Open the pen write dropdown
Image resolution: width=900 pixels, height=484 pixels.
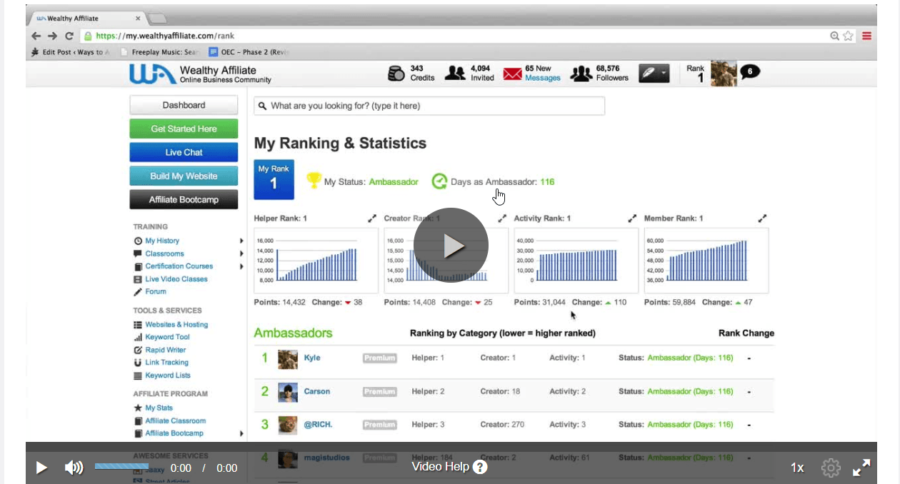654,74
